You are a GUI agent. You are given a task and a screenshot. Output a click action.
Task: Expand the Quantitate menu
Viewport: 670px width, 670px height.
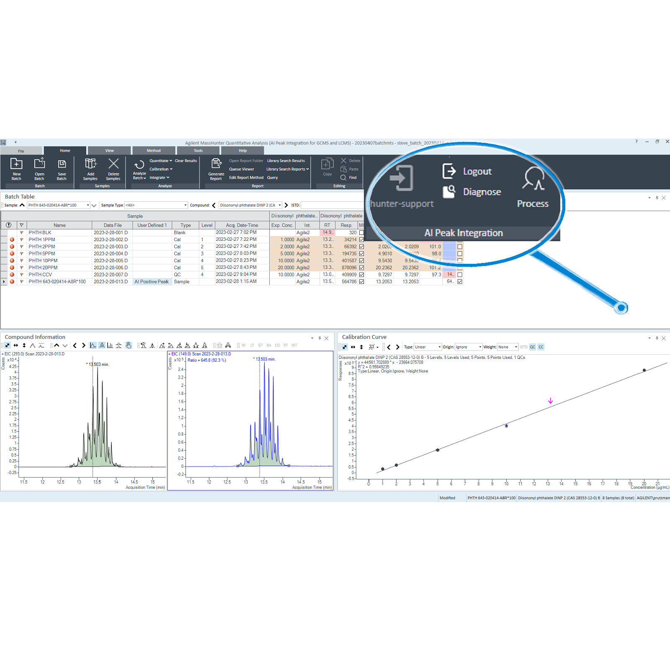pos(161,161)
